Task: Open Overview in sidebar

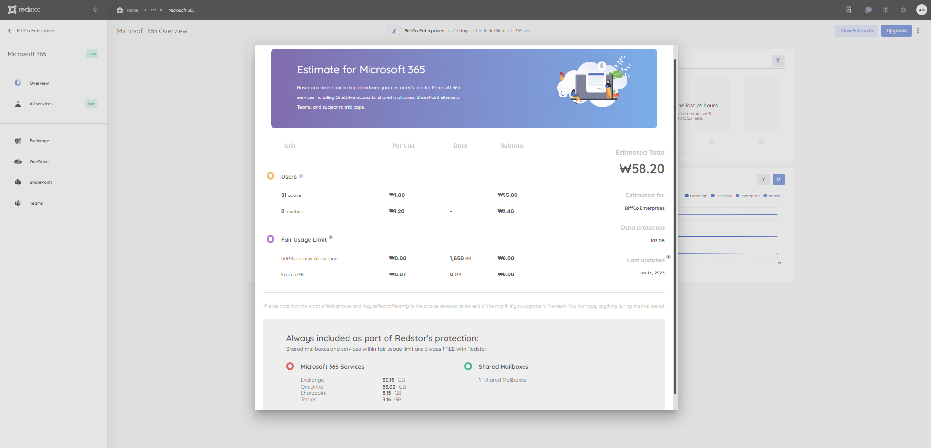Action: point(39,83)
